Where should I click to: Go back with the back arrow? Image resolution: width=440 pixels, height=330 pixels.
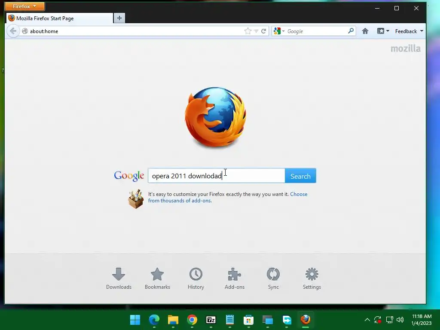coord(13,31)
